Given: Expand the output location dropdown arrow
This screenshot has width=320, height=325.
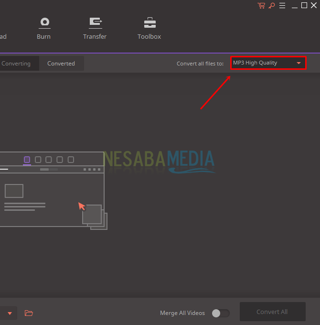Looking at the screenshot, I should (10, 313).
